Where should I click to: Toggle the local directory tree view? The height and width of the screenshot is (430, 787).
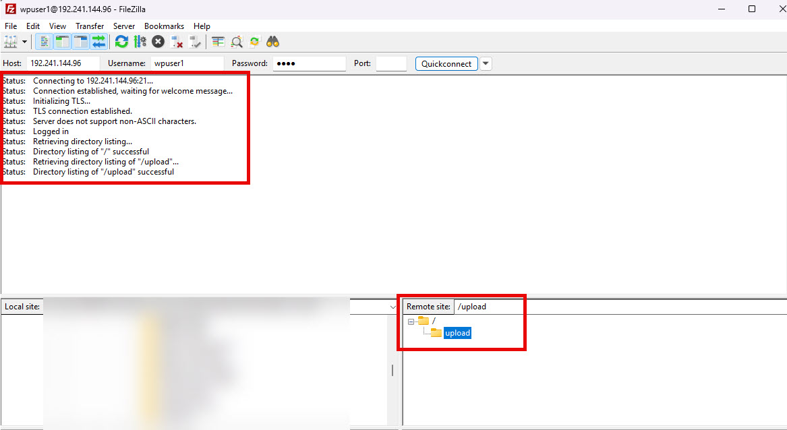point(61,41)
